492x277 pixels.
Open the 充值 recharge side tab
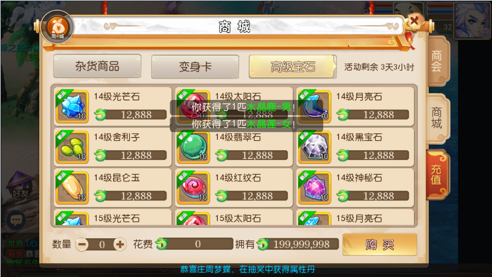[x=437, y=175]
